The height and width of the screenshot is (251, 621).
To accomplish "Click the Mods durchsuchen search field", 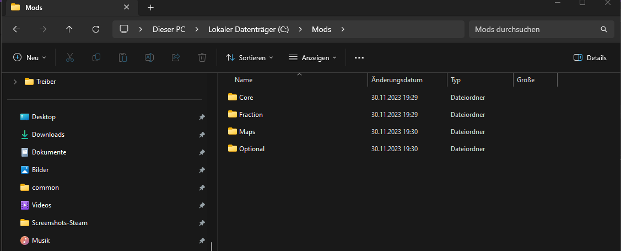I will pyautogui.click(x=534, y=29).
